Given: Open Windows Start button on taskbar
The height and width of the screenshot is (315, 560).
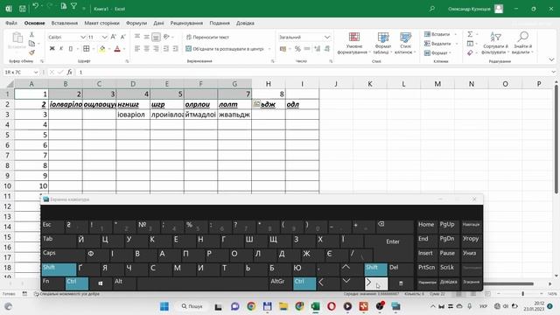Looking at the screenshot, I should click(x=164, y=306).
